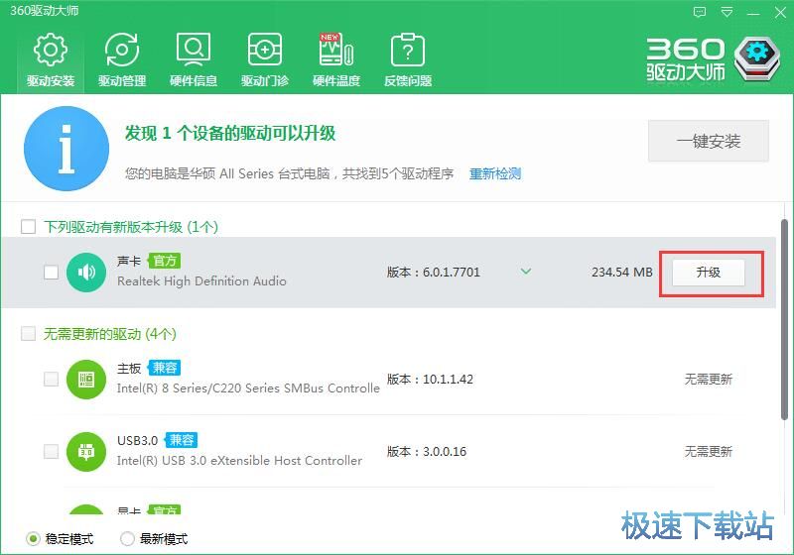Click the 重新检测 link
The height and width of the screenshot is (555, 794).
coord(494,173)
